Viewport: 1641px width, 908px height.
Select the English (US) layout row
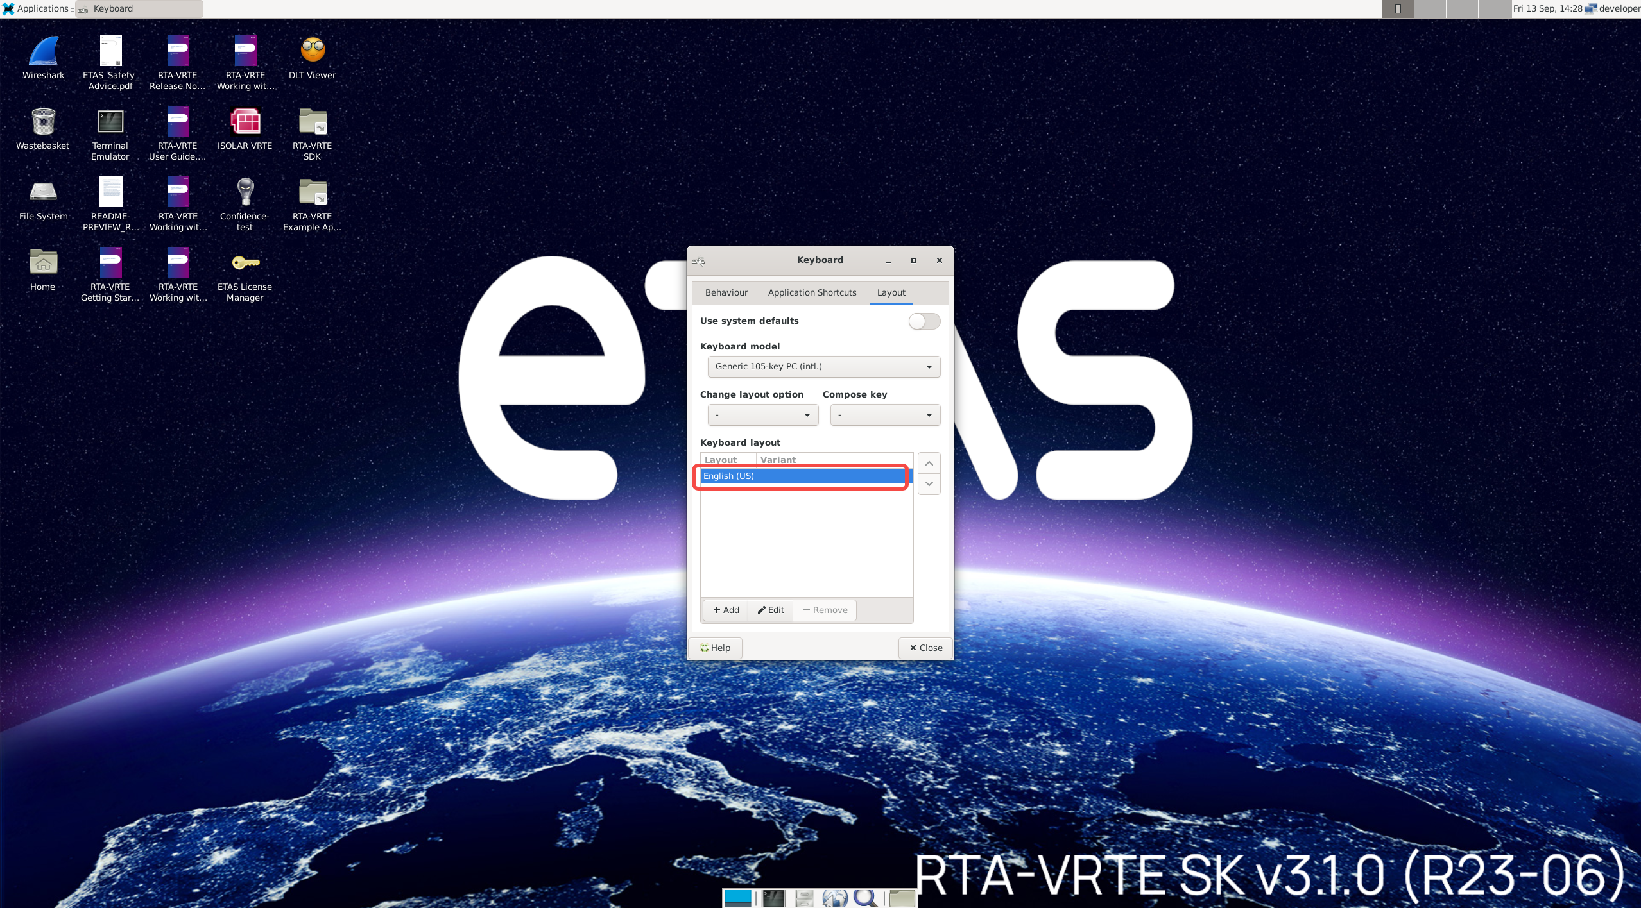coord(801,476)
